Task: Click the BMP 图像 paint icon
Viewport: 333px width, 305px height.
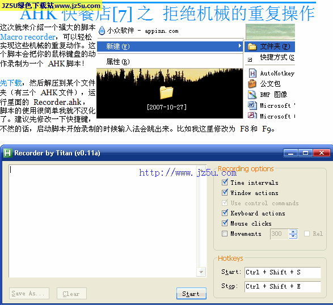Action: pyautogui.click(x=252, y=95)
